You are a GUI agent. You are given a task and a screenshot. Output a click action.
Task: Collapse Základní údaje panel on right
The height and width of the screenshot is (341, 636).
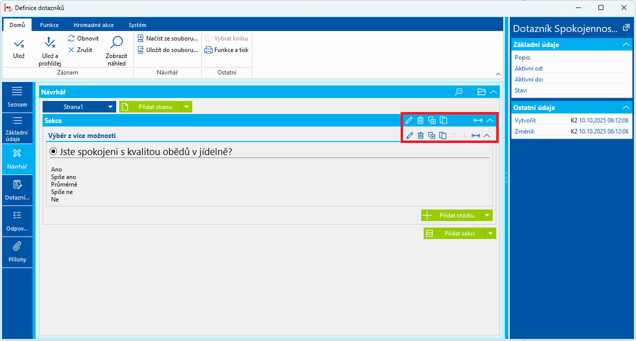pyautogui.click(x=626, y=44)
